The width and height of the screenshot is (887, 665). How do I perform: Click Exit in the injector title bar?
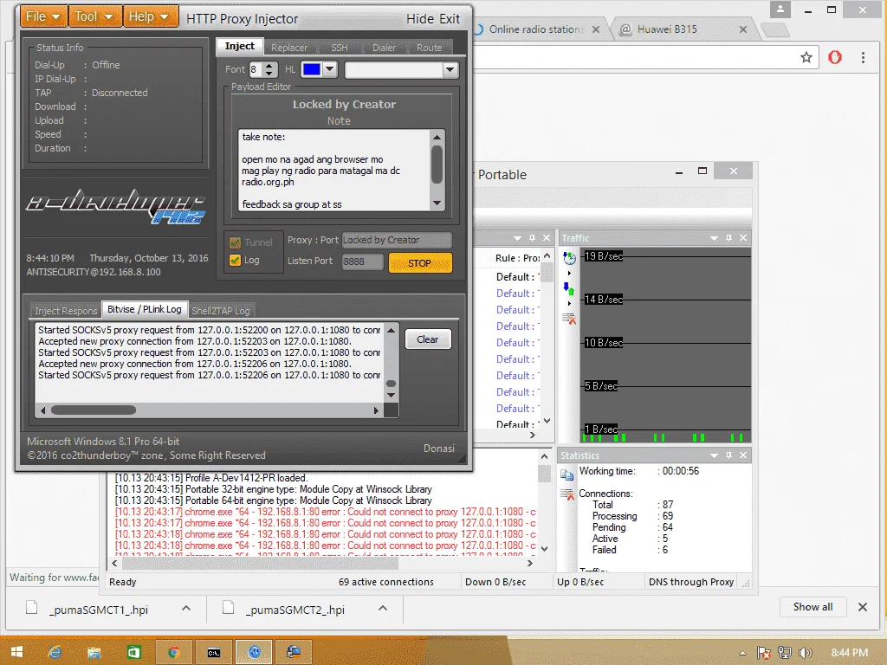450,19
